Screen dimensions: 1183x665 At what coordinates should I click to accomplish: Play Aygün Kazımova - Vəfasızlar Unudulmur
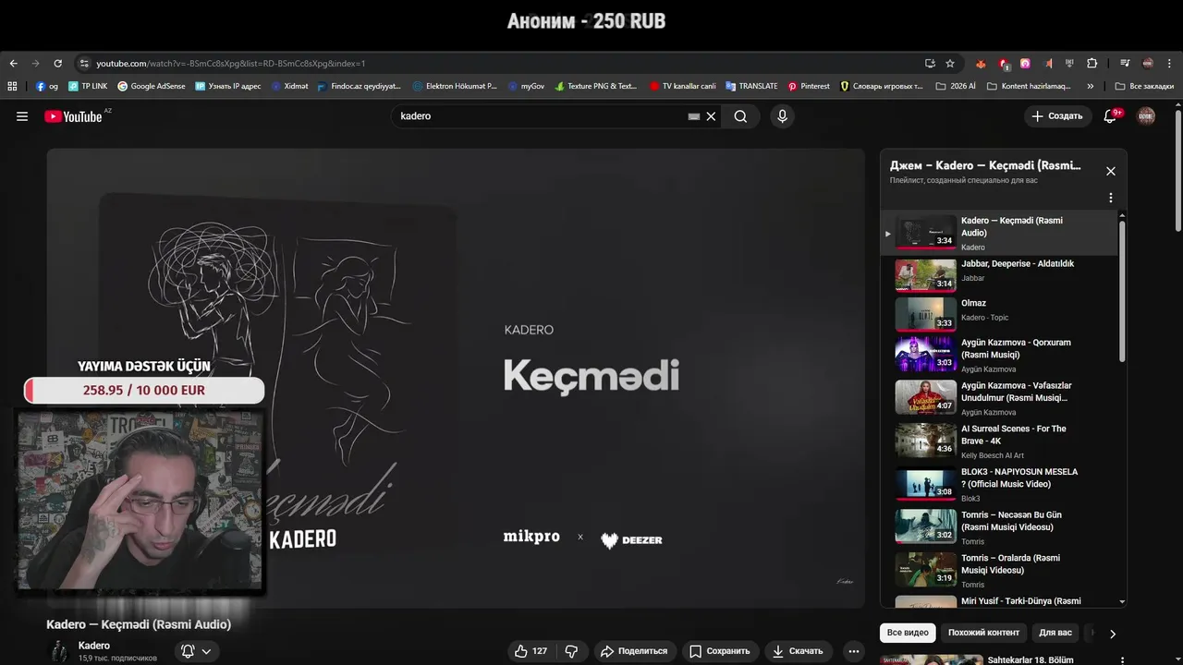[x=1000, y=397]
